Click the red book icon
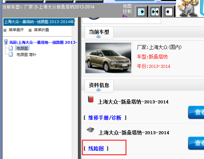Image resolution: width=204 pixels, height=159 pixels. (91, 99)
